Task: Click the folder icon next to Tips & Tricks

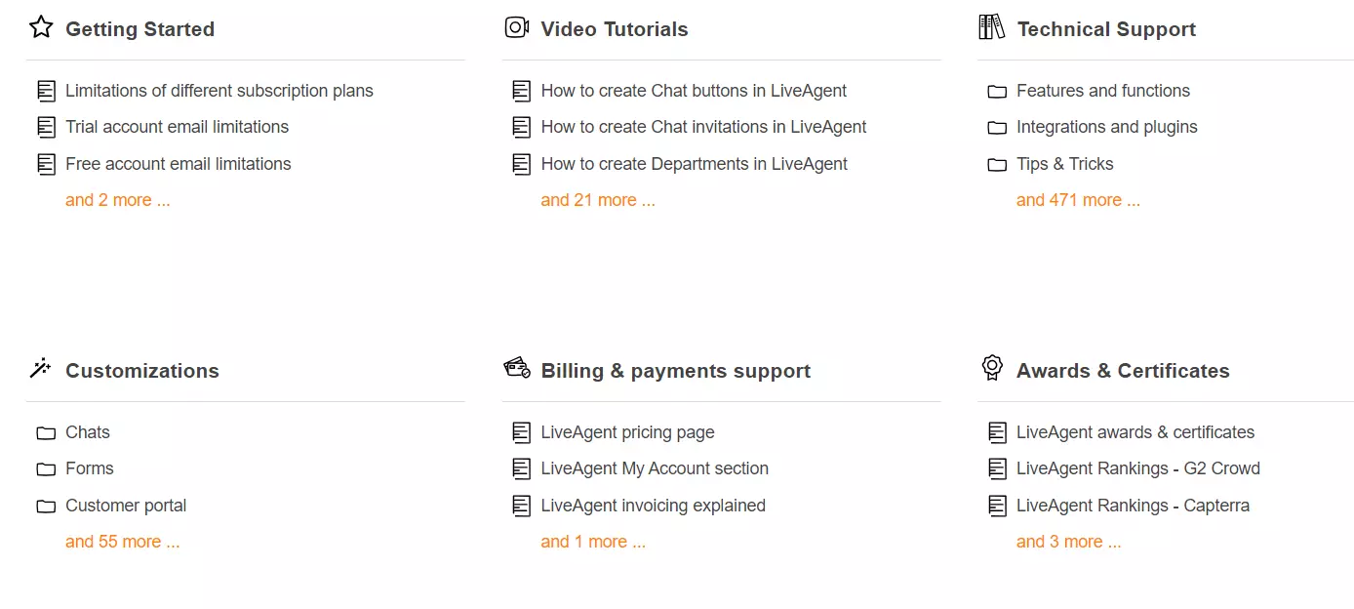Action: point(997,163)
